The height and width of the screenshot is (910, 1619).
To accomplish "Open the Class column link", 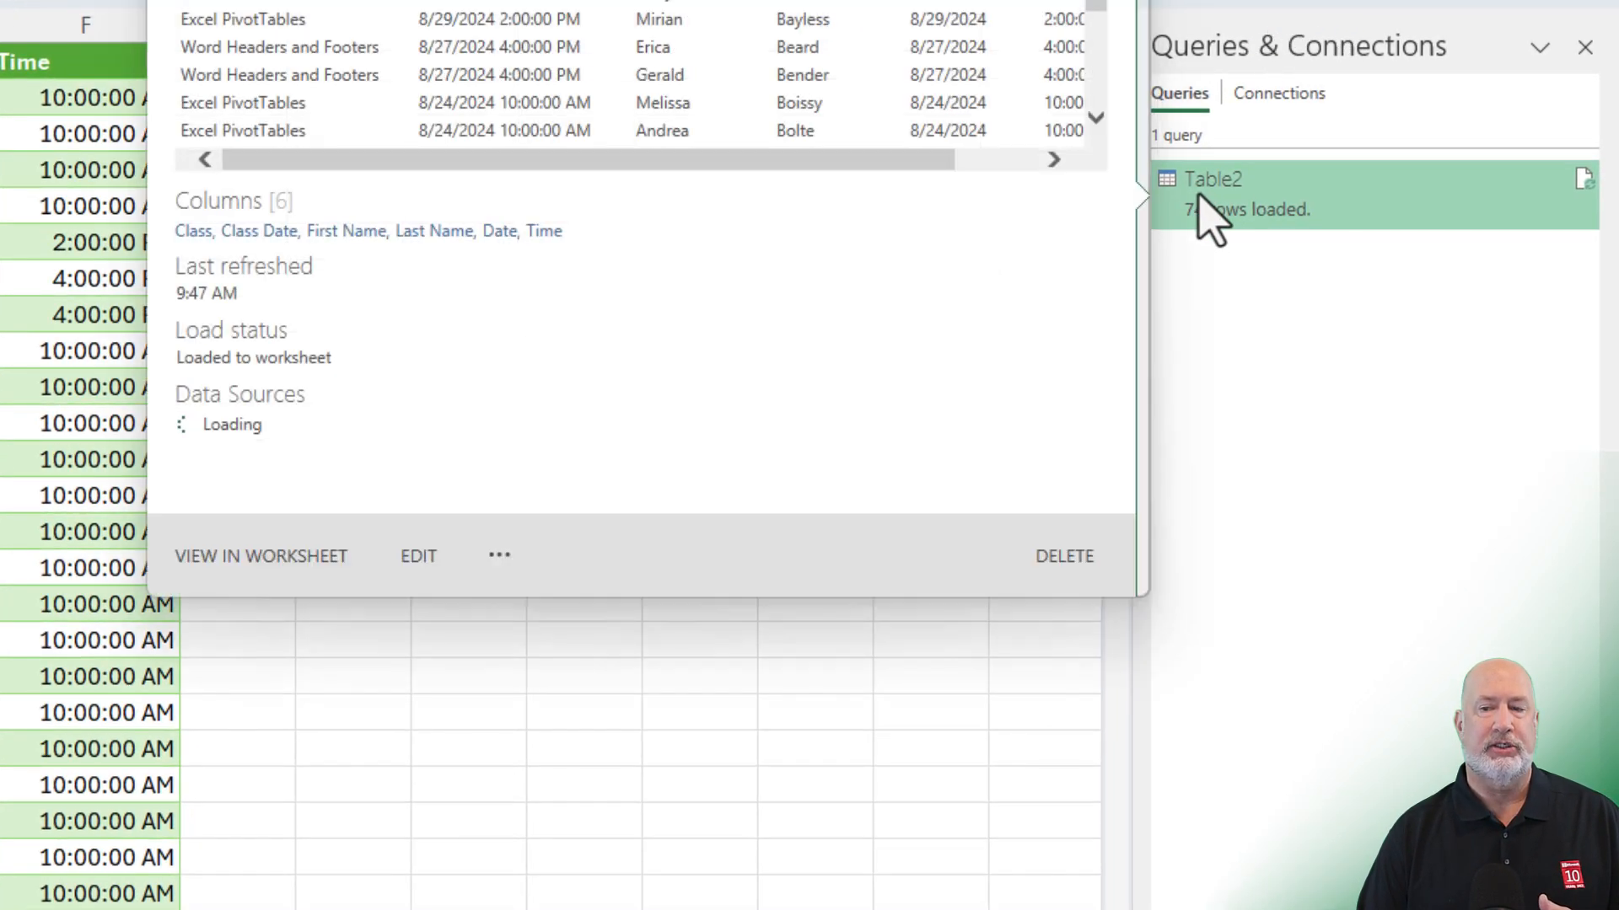I will [x=193, y=230].
